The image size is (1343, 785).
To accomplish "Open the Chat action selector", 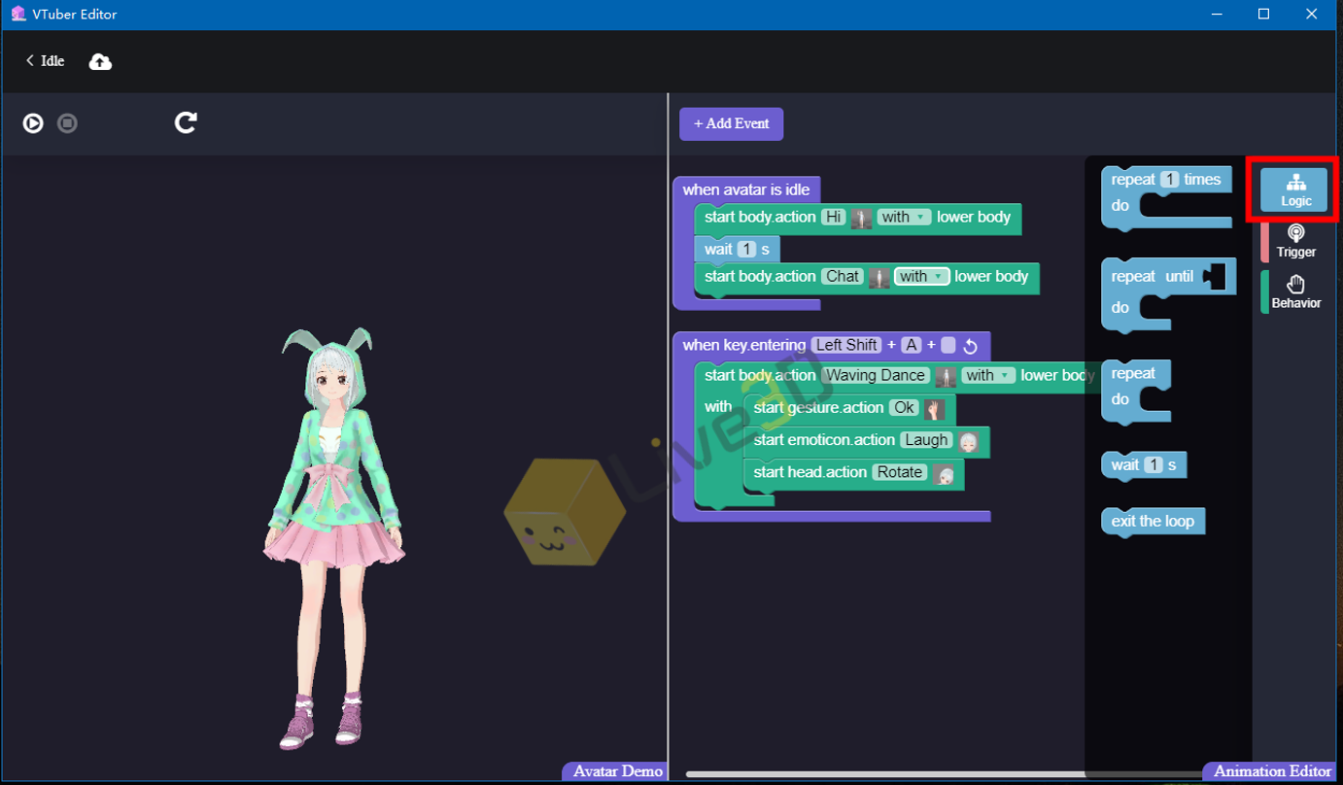I will (844, 277).
